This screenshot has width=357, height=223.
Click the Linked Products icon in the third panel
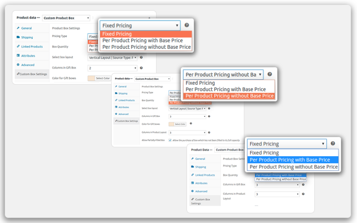(192, 175)
